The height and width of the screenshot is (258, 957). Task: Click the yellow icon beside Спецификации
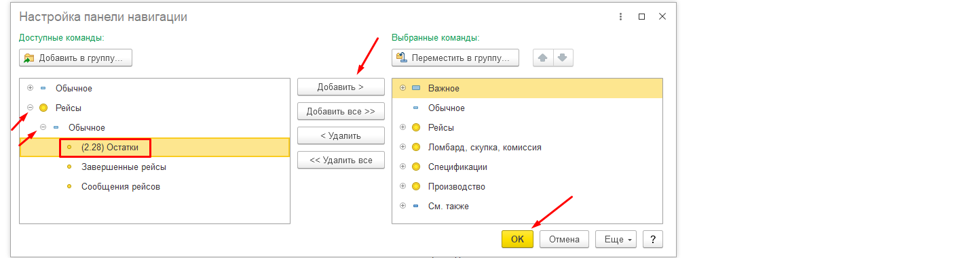(x=416, y=167)
